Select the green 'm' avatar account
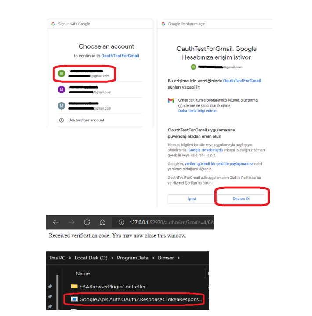Screen dimensions: 312x316 pos(84,74)
